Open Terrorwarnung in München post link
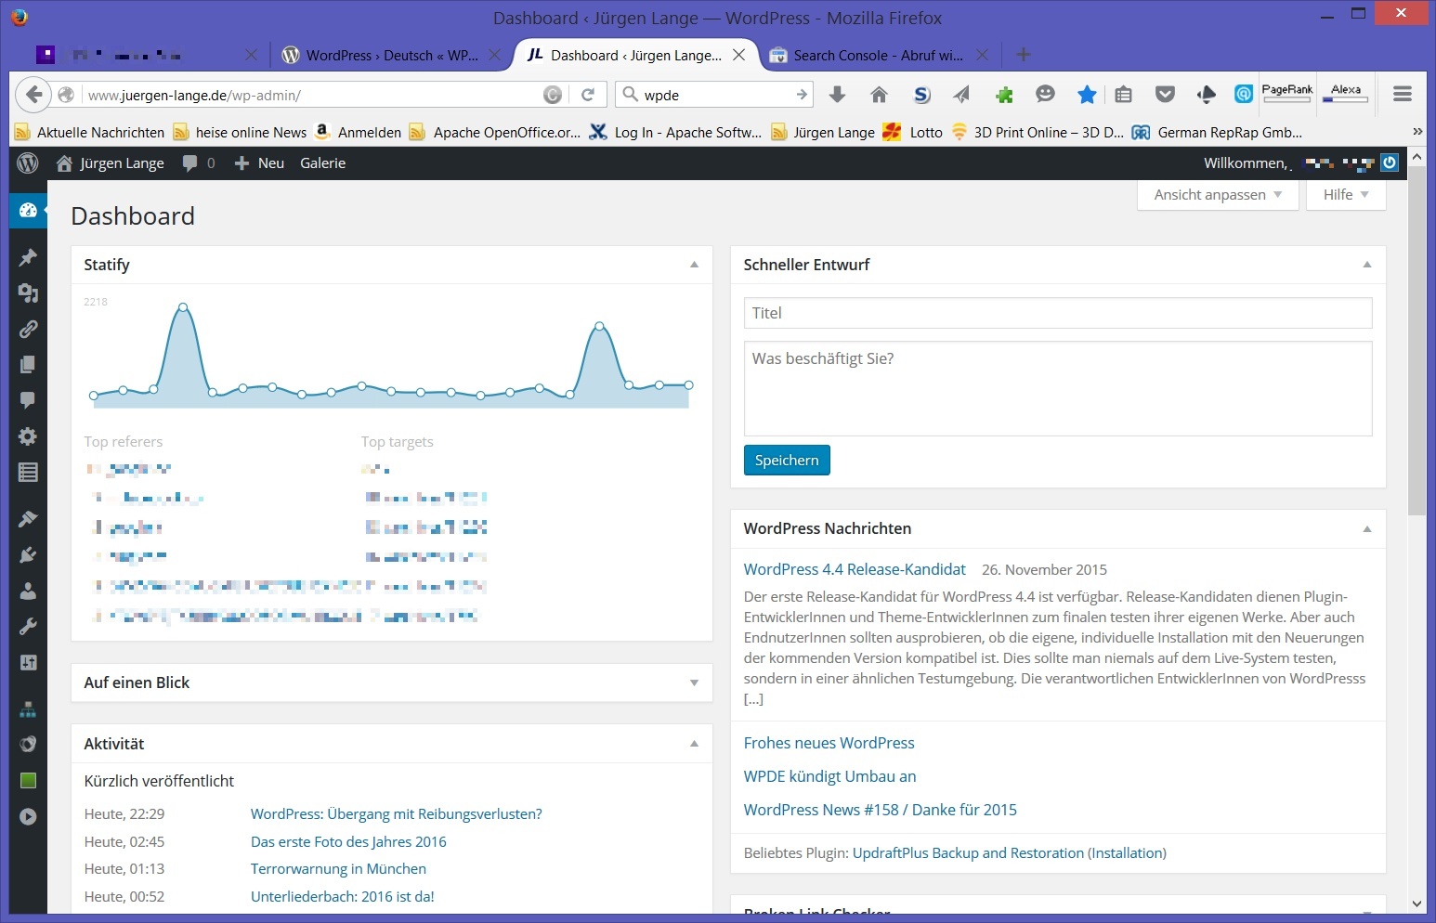This screenshot has width=1436, height=923. (338, 868)
